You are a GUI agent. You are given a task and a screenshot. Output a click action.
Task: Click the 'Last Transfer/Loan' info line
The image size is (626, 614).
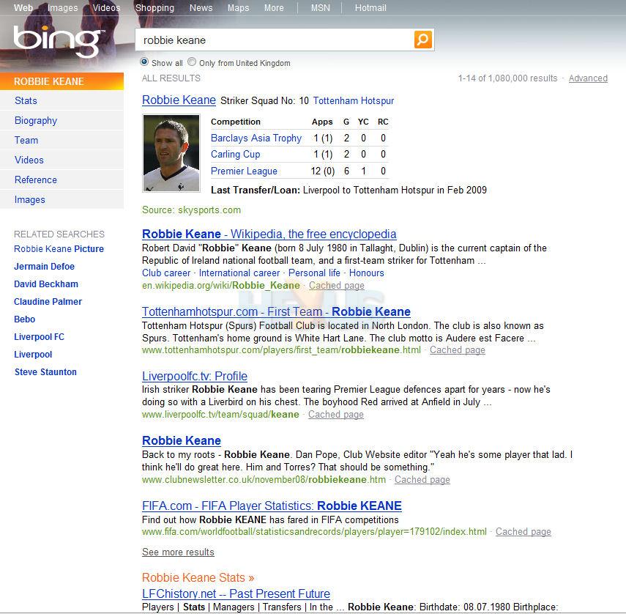(x=349, y=191)
